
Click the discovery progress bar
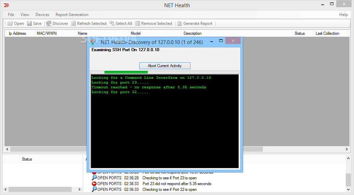tap(165, 72)
